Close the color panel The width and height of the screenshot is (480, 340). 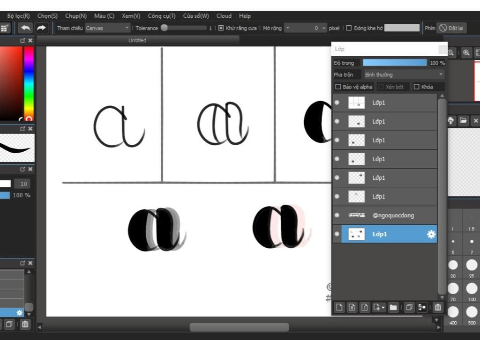tap(30, 40)
